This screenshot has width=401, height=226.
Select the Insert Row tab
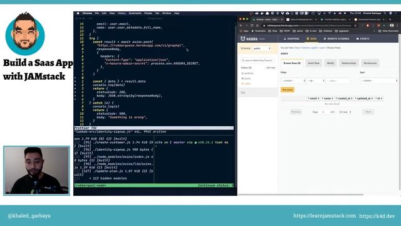[313, 63]
